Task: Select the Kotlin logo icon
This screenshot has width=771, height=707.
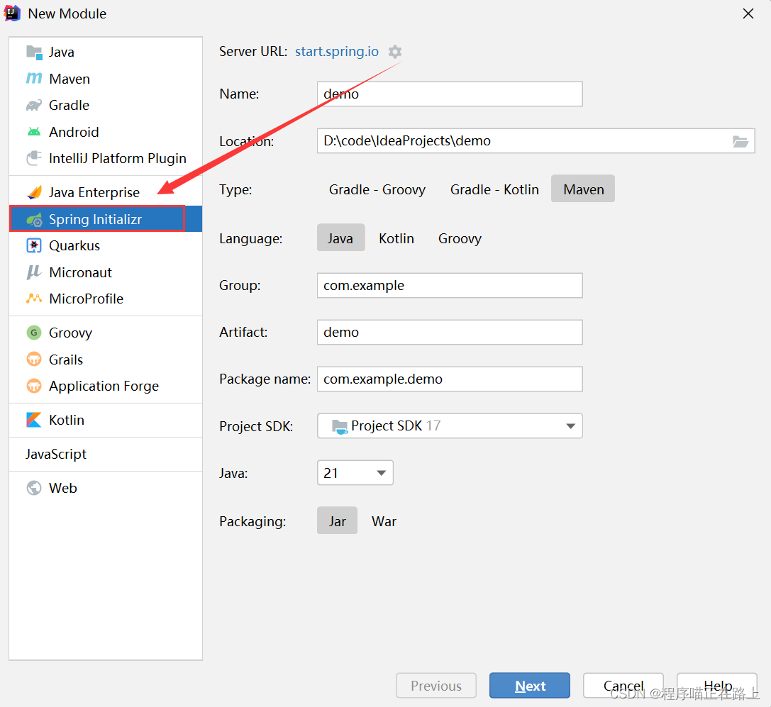Action: [x=34, y=421]
